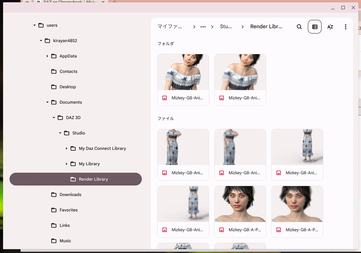Collapse the Studio folder arrow
The width and height of the screenshot is (361, 253).
[60, 133]
